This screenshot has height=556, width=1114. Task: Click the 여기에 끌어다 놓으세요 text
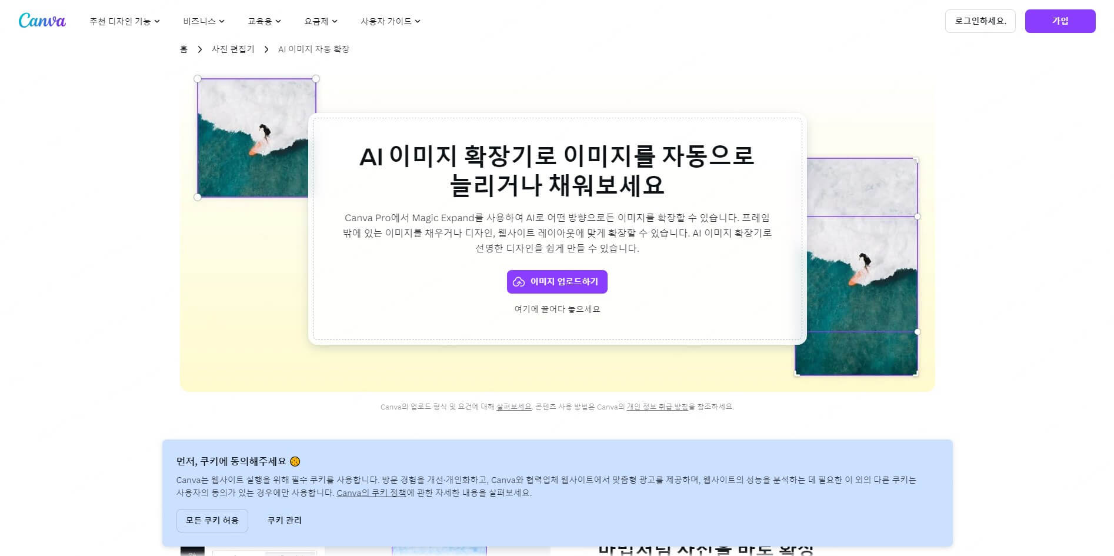(557, 309)
